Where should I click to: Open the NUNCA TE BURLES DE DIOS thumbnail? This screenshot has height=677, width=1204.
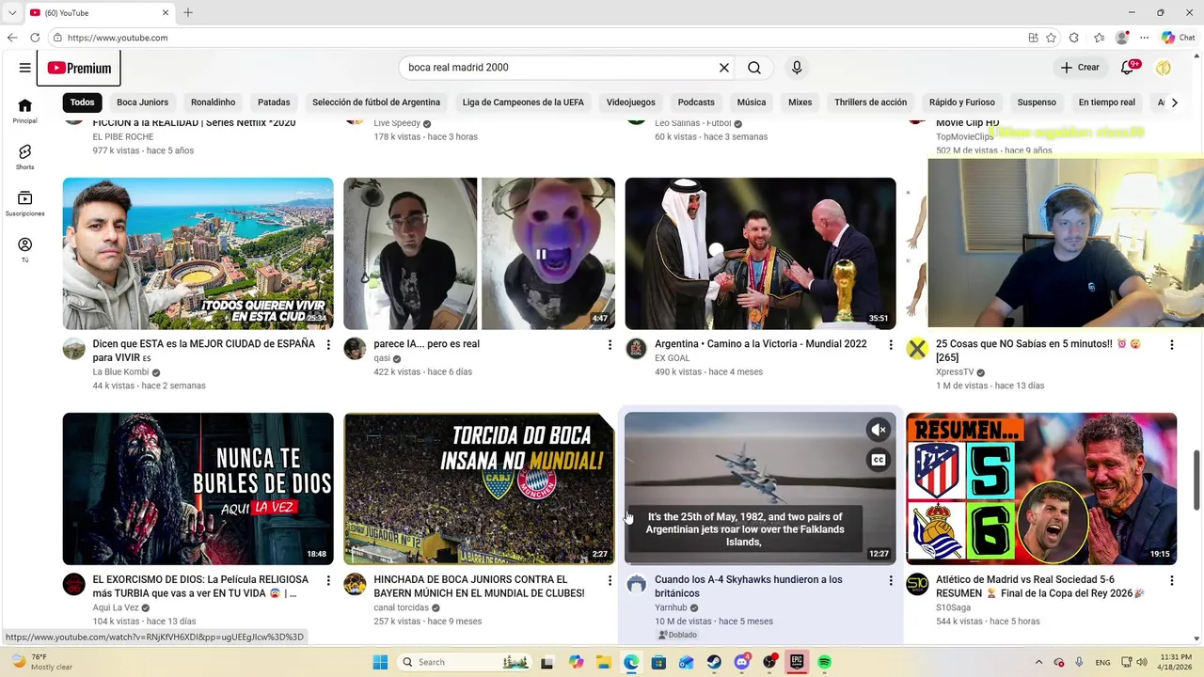(x=198, y=489)
